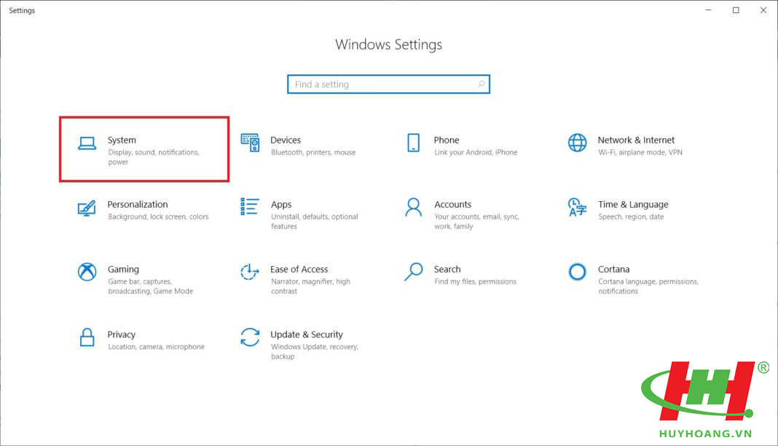Image resolution: width=778 pixels, height=446 pixels.
Task: Open the Accounts label
Action: tap(452, 204)
